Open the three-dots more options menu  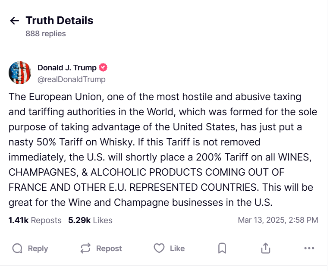tap(309, 248)
